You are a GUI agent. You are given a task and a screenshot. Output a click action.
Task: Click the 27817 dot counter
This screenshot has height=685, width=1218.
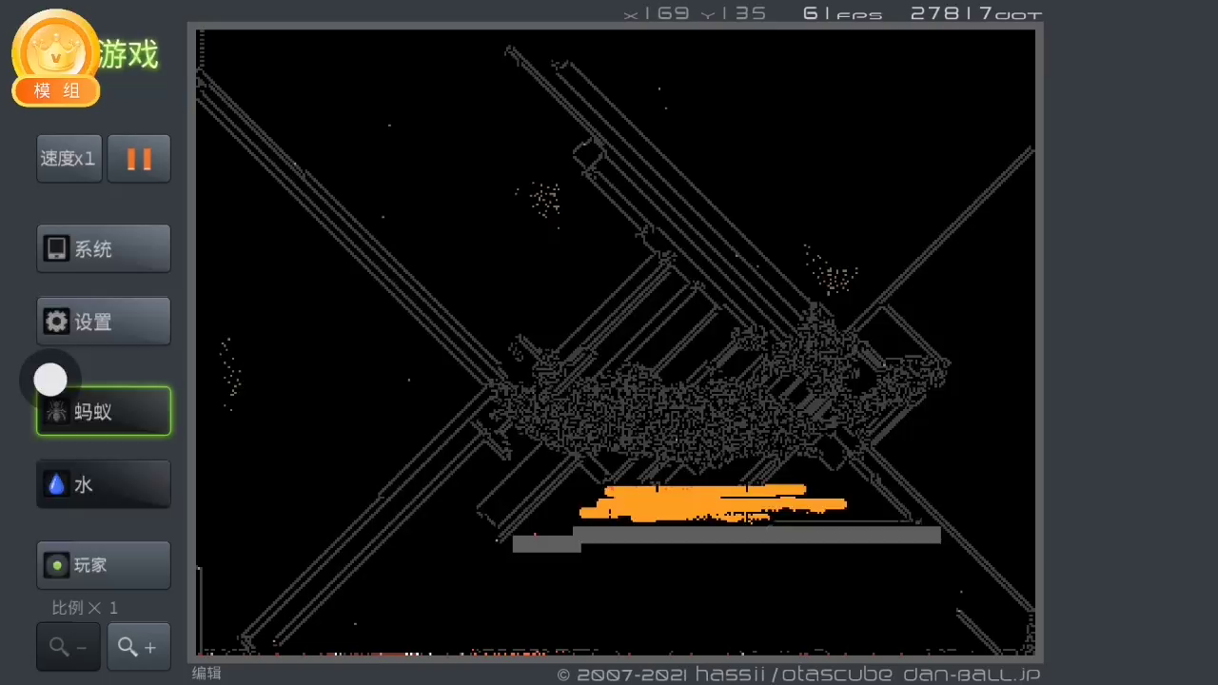(x=976, y=13)
